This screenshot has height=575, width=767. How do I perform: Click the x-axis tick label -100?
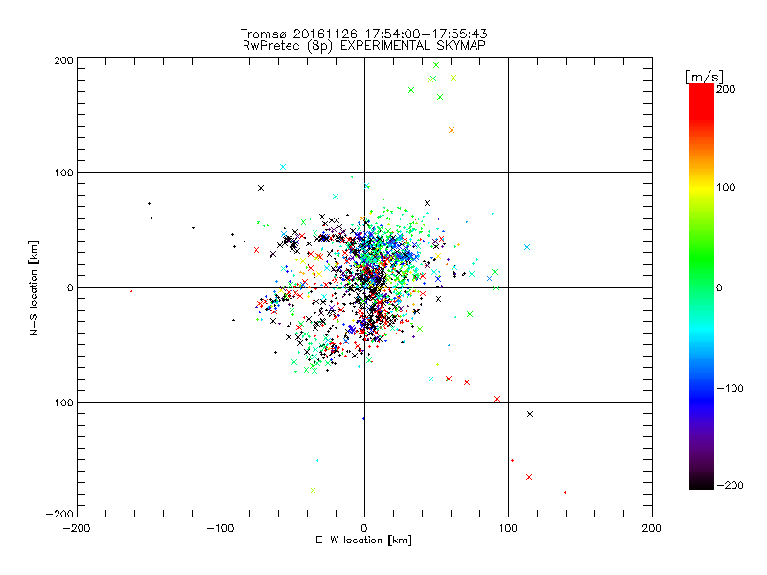(x=221, y=528)
